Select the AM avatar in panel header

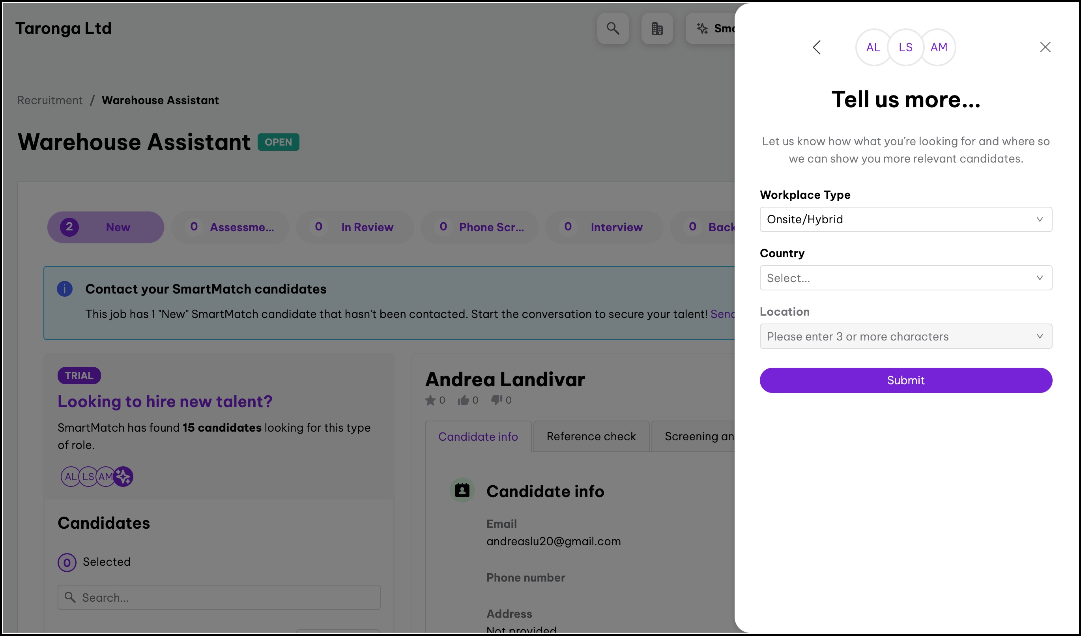(939, 47)
